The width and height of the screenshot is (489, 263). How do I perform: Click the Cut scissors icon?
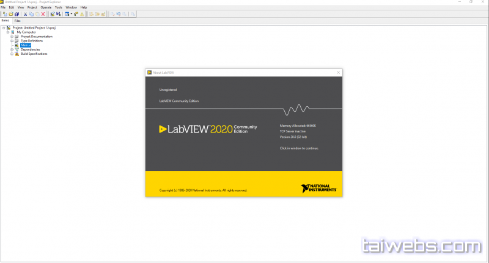tap(25, 13)
